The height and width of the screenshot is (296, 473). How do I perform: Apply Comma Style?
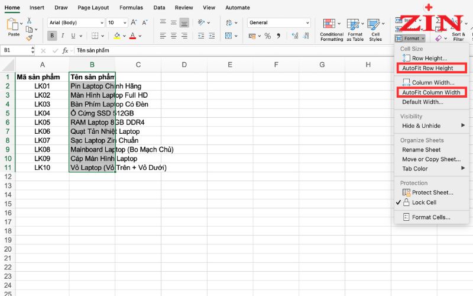pyautogui.click(x=278, y=36)
